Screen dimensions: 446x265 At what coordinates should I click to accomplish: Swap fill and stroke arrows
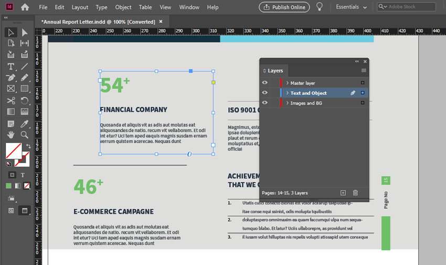28,146
